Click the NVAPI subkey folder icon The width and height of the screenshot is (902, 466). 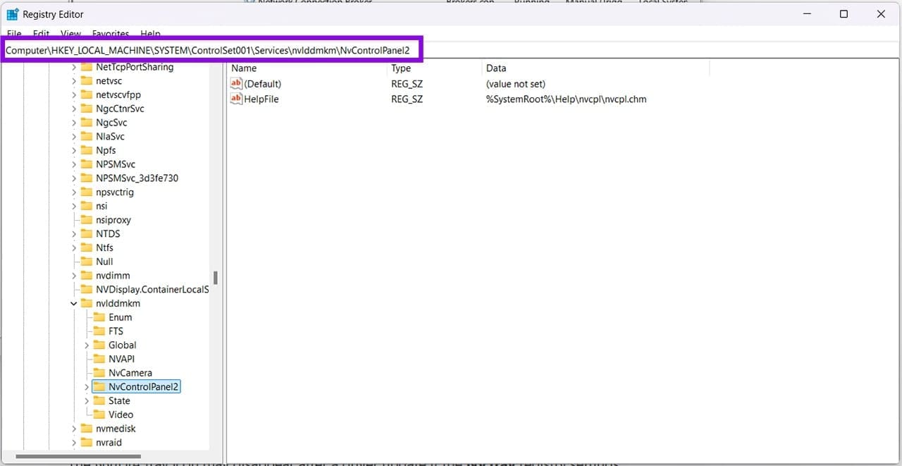tap(99, 359)
